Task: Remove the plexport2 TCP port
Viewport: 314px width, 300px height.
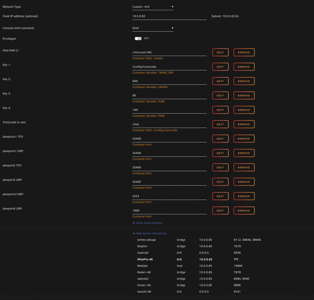Action: coord(244,168)
